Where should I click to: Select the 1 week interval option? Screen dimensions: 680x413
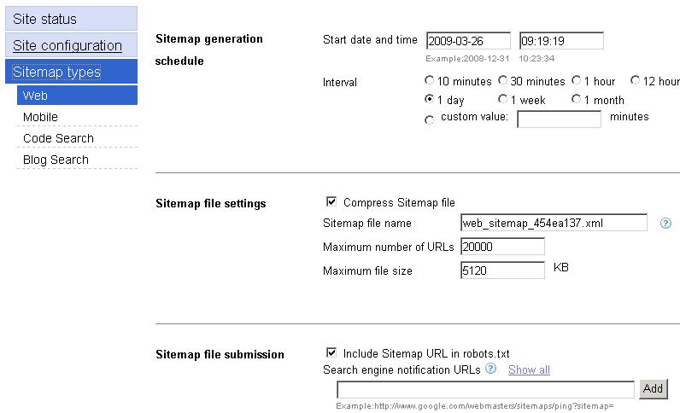(502, 99)
